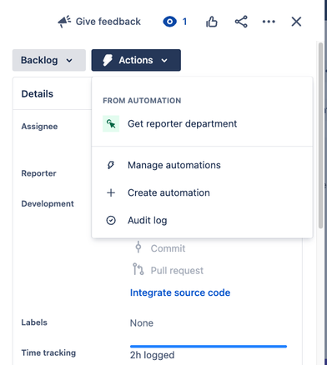Follow the Integrate source code link
This screenshot has width=327, height=365.
tap(180, 292)
